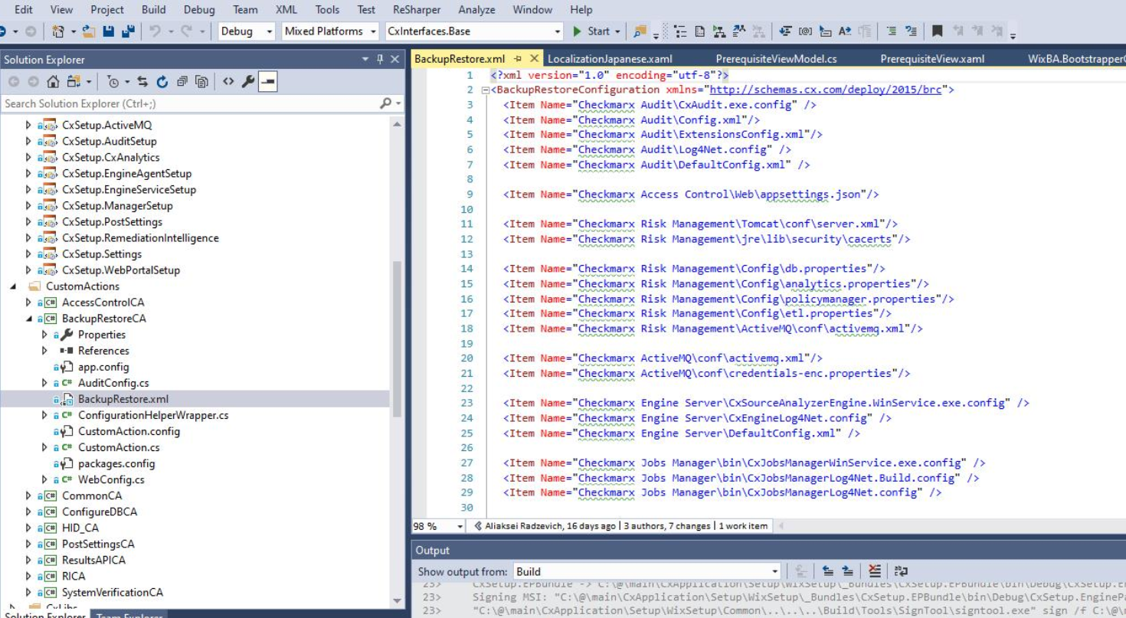Click the Pending Changes Filter clock icon
This screenshot has height=618, width=1126.
coord(113,81)
